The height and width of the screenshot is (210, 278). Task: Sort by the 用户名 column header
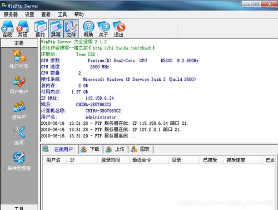[x=54, y=160]
